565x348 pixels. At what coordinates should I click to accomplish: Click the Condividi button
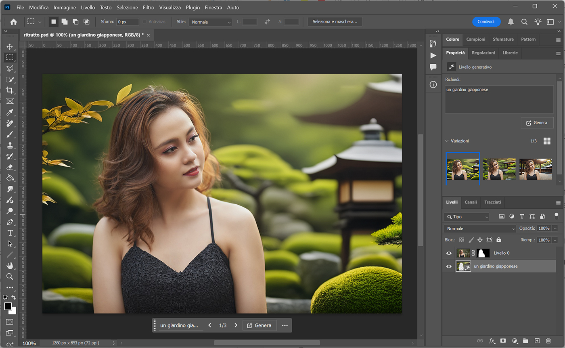point(486,22)
